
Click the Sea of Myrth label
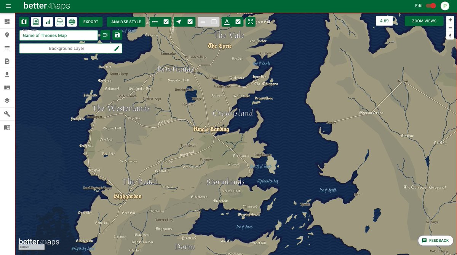click(x=328, y=190)
